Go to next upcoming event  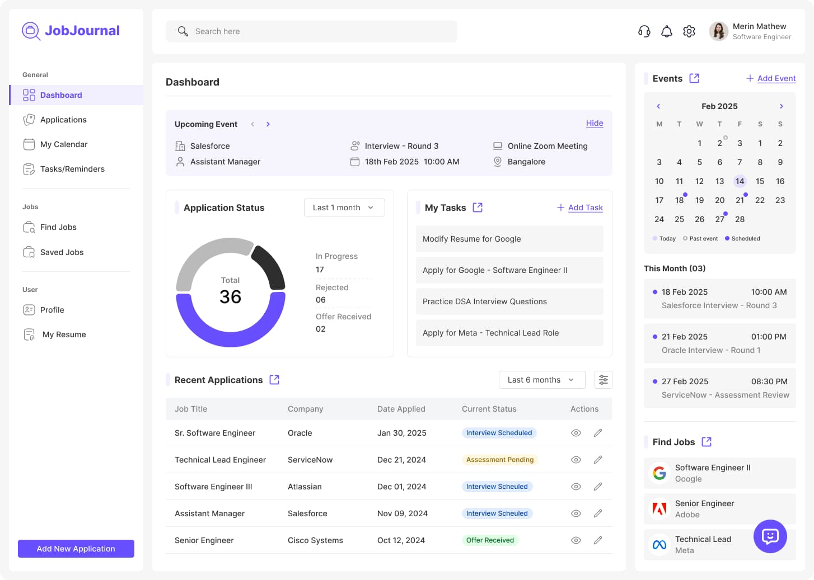point(268,124)
